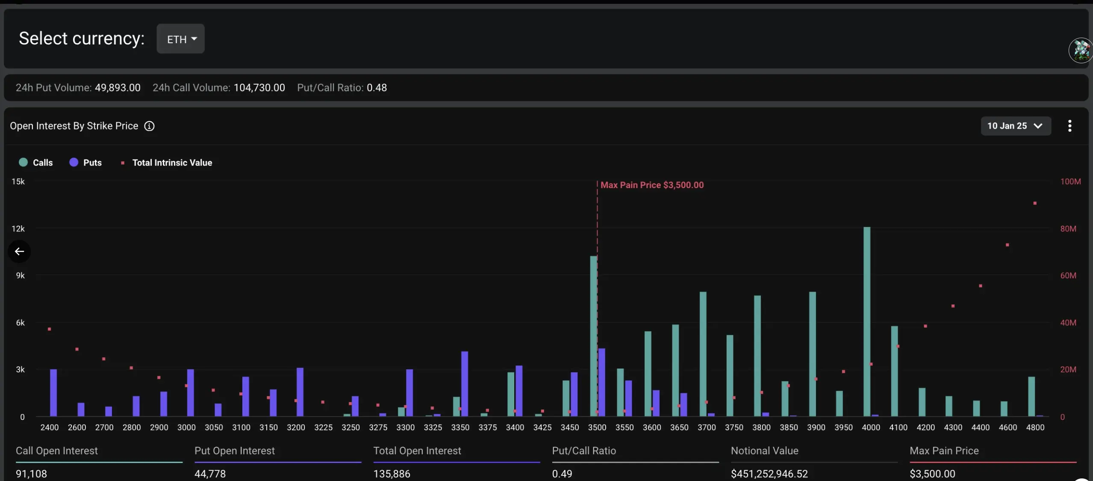
Task: Toggle Puts series visibility in legend
Action: click(92, 162)
